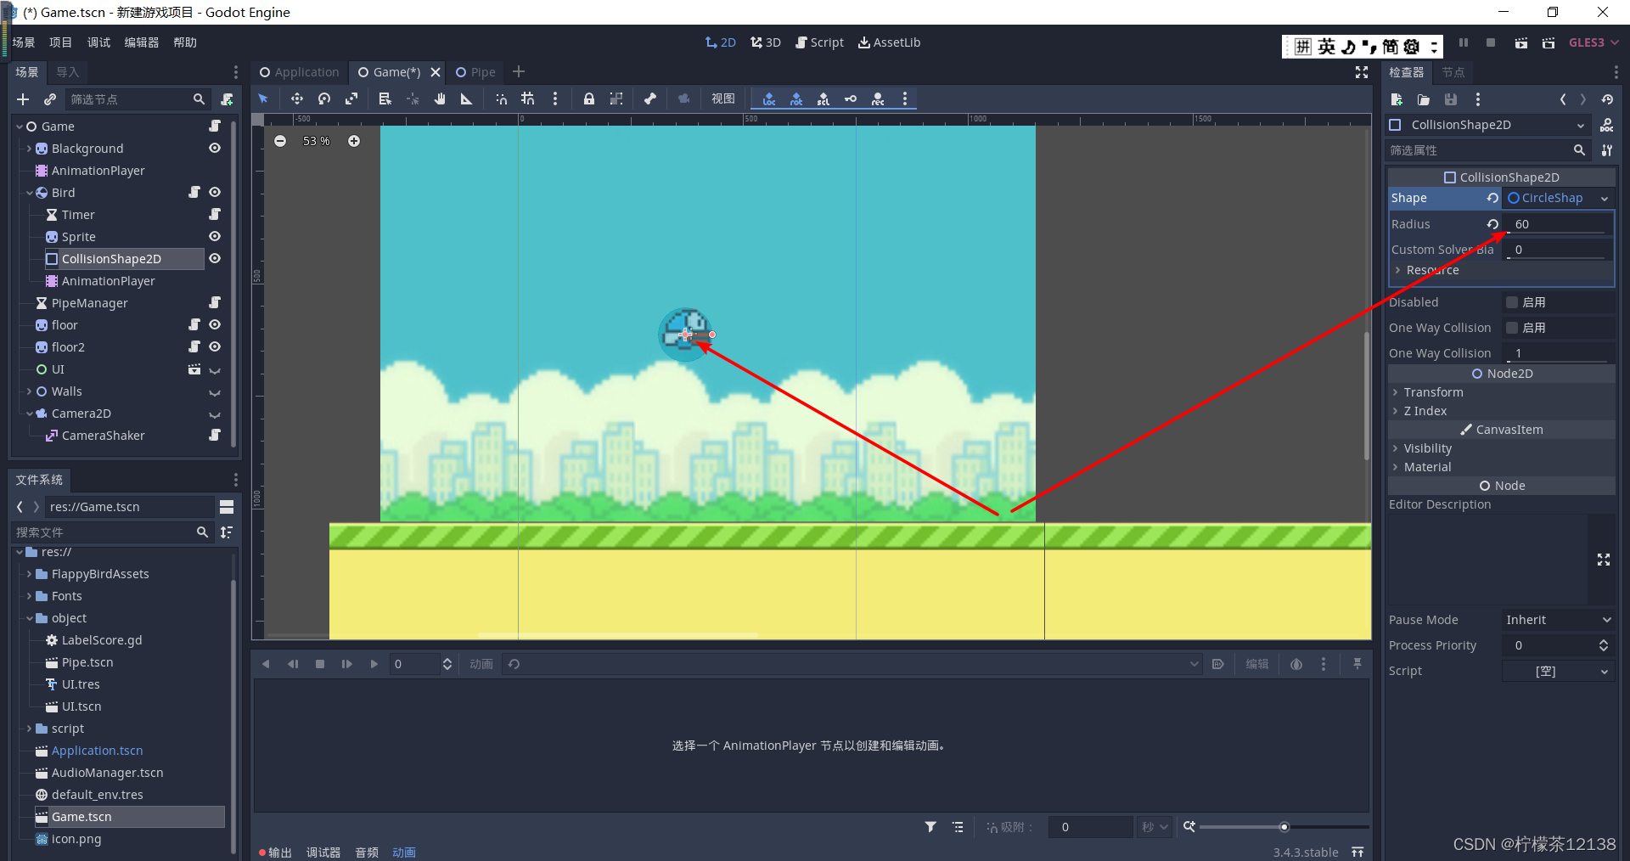1630x861 pixels.
Task: Open the script attached to Game node
Action: point(215,126)
